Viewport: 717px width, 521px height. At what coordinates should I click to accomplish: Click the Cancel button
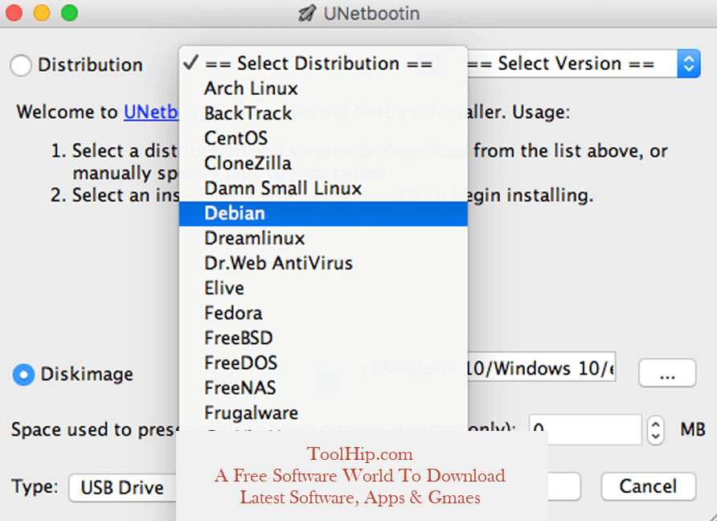pyautogui.click(x=649, y=486)
